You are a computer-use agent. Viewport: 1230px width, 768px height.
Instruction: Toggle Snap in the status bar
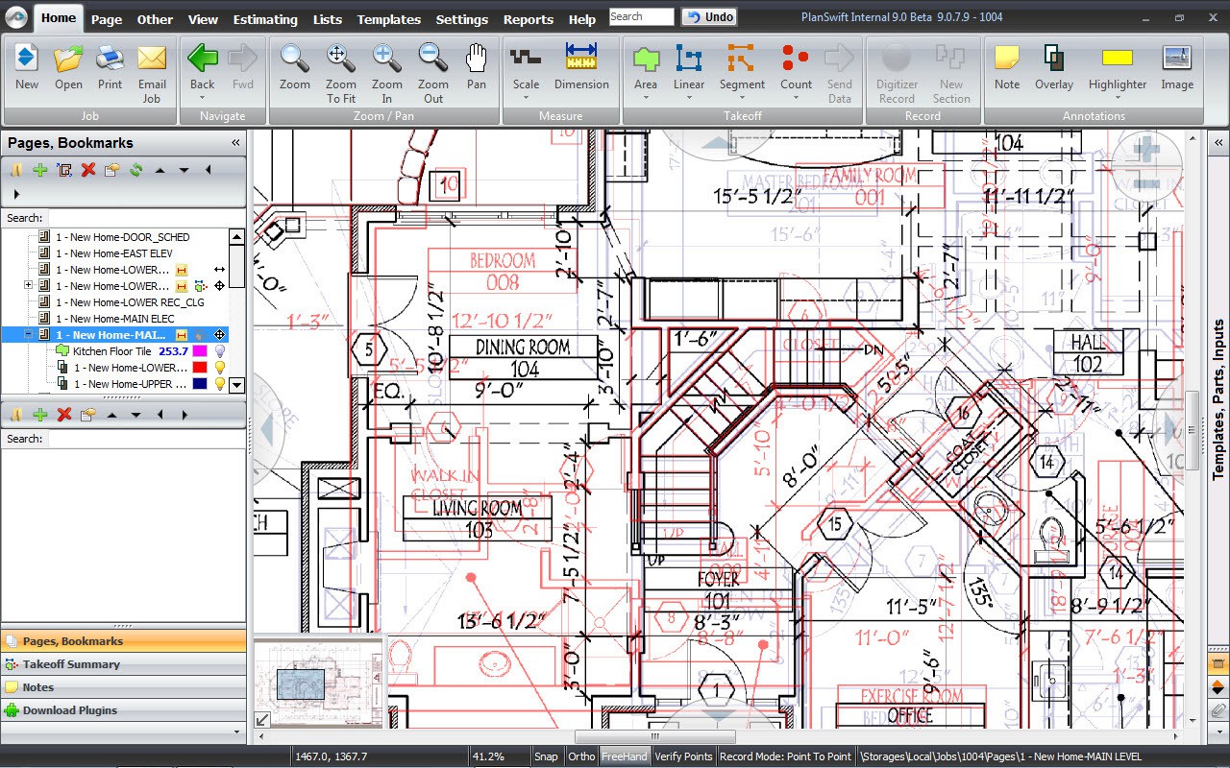546,756
